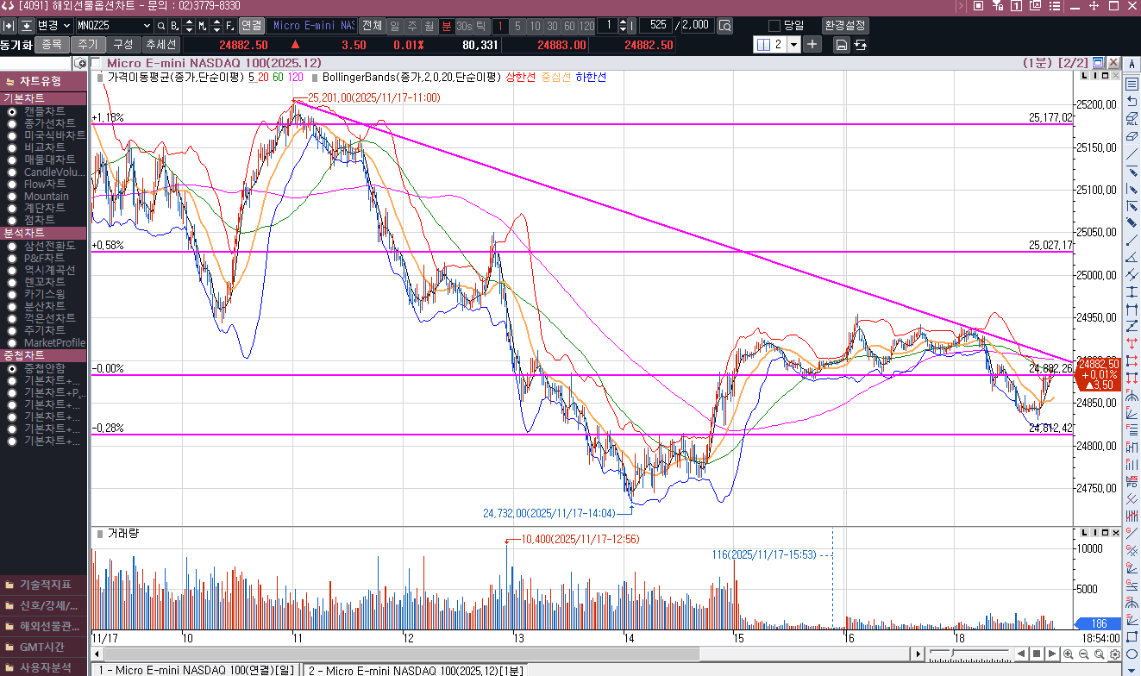1141x676 pixels.
Task: Click the zoom-in magnifier below the chart
Action: (1069, 654)
